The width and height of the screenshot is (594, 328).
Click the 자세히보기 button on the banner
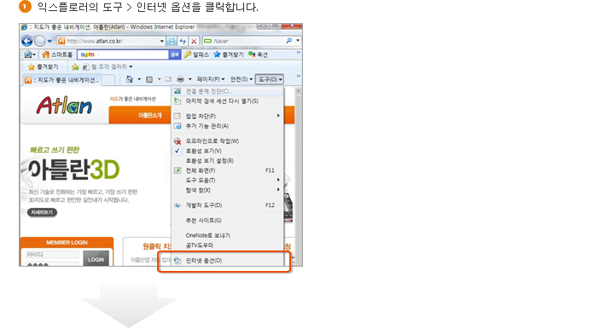42,213
